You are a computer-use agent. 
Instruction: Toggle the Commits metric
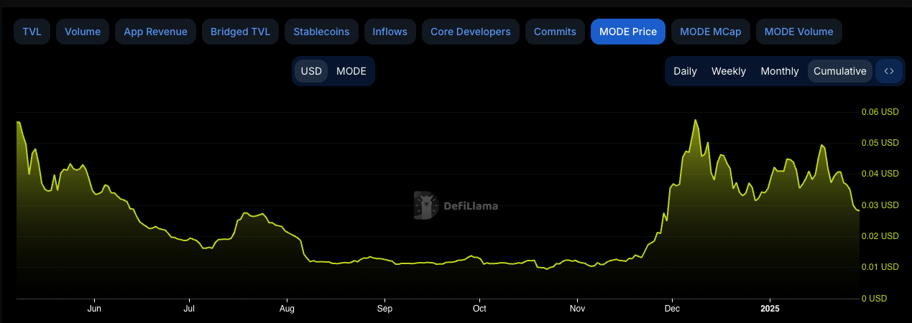(555, 32)
